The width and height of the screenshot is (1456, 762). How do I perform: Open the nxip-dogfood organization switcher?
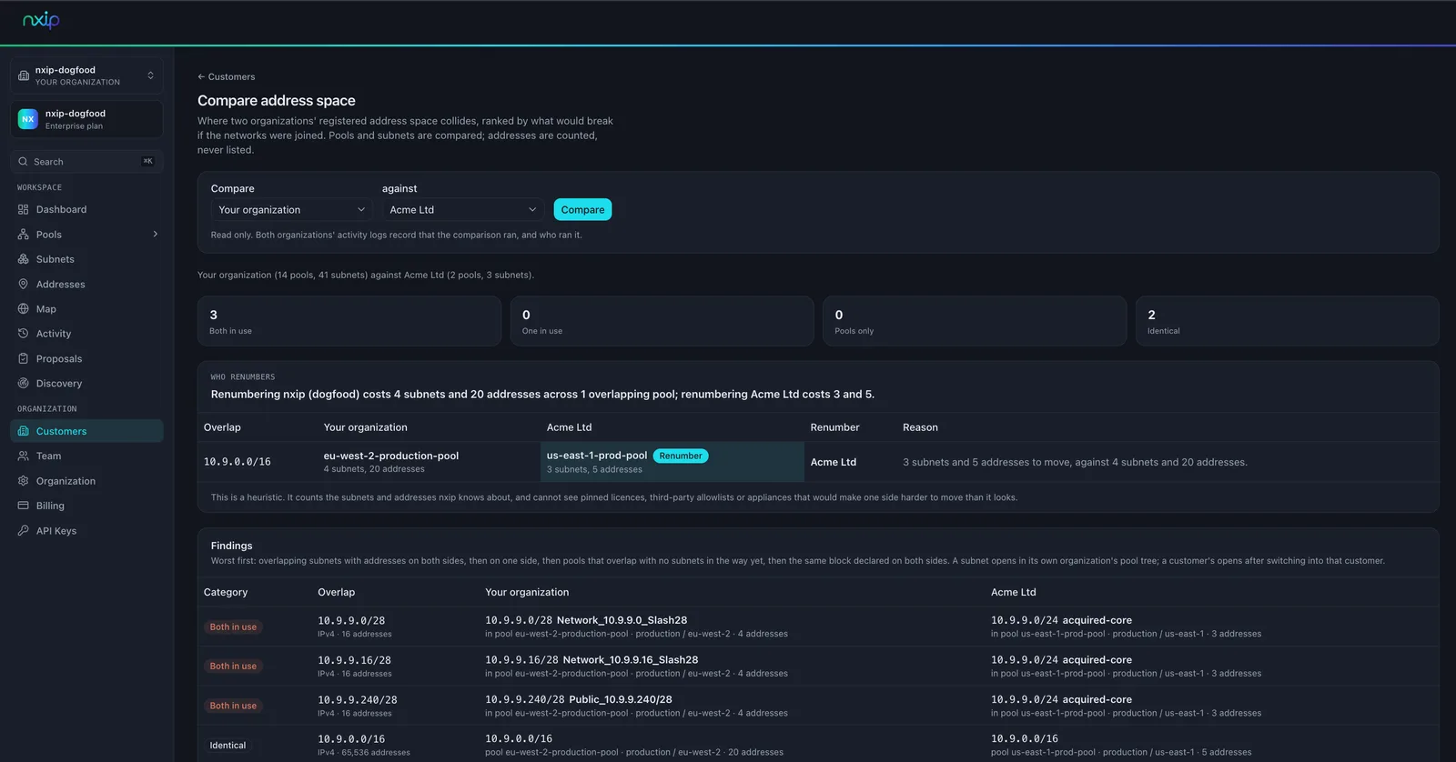[x=86, y=75]
